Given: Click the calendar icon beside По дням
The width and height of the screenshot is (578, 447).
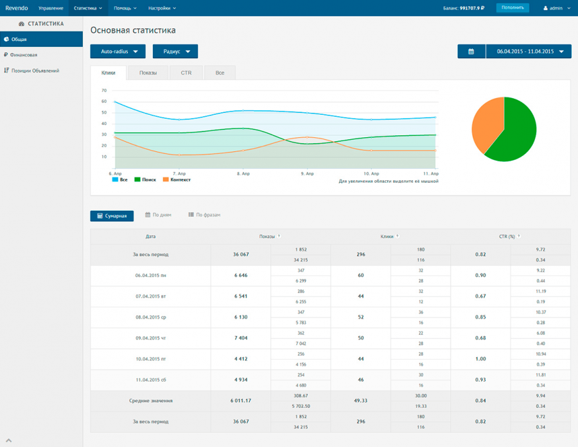Looking at the screenshot, I should [148, 215].
